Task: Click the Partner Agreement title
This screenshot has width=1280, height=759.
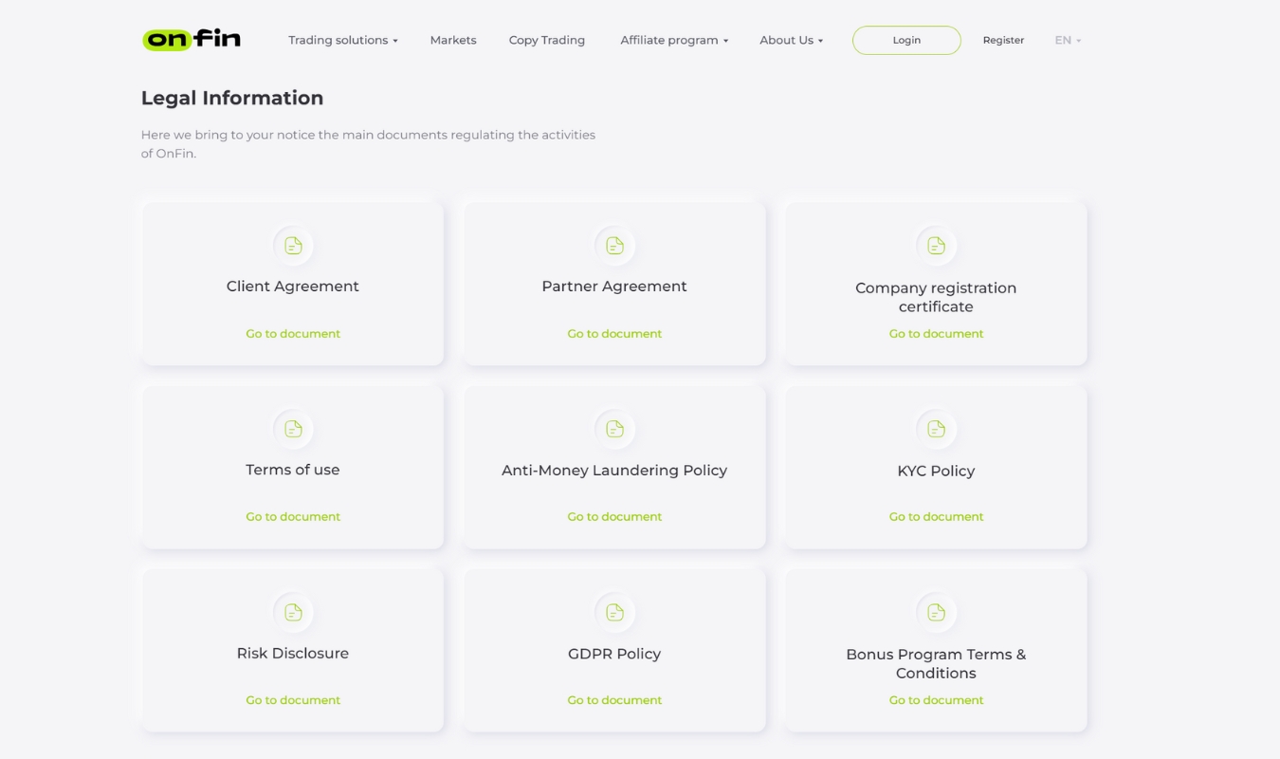Action: click(614, 287)
